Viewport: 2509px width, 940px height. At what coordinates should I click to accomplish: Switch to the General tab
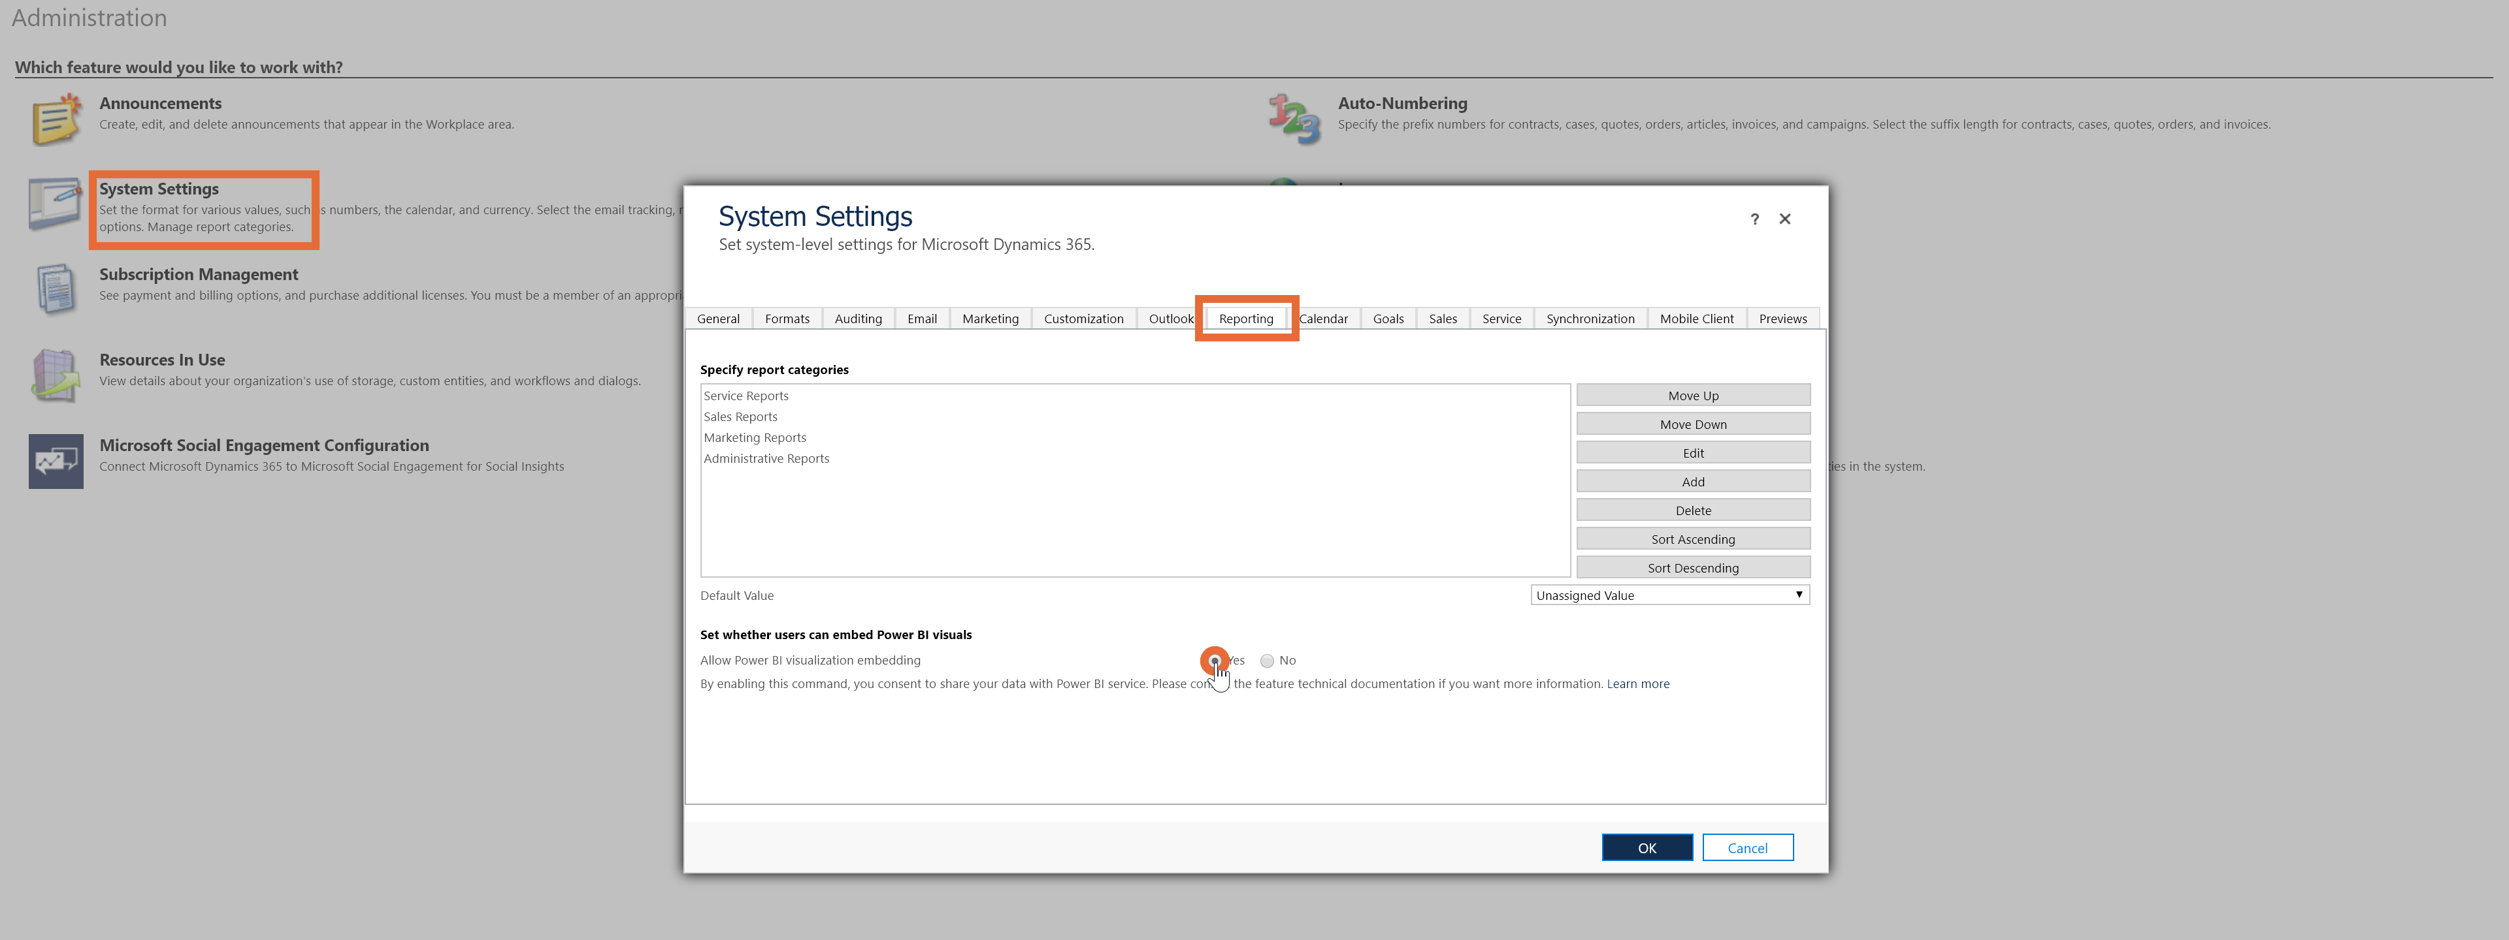click(x=719, y=318)
